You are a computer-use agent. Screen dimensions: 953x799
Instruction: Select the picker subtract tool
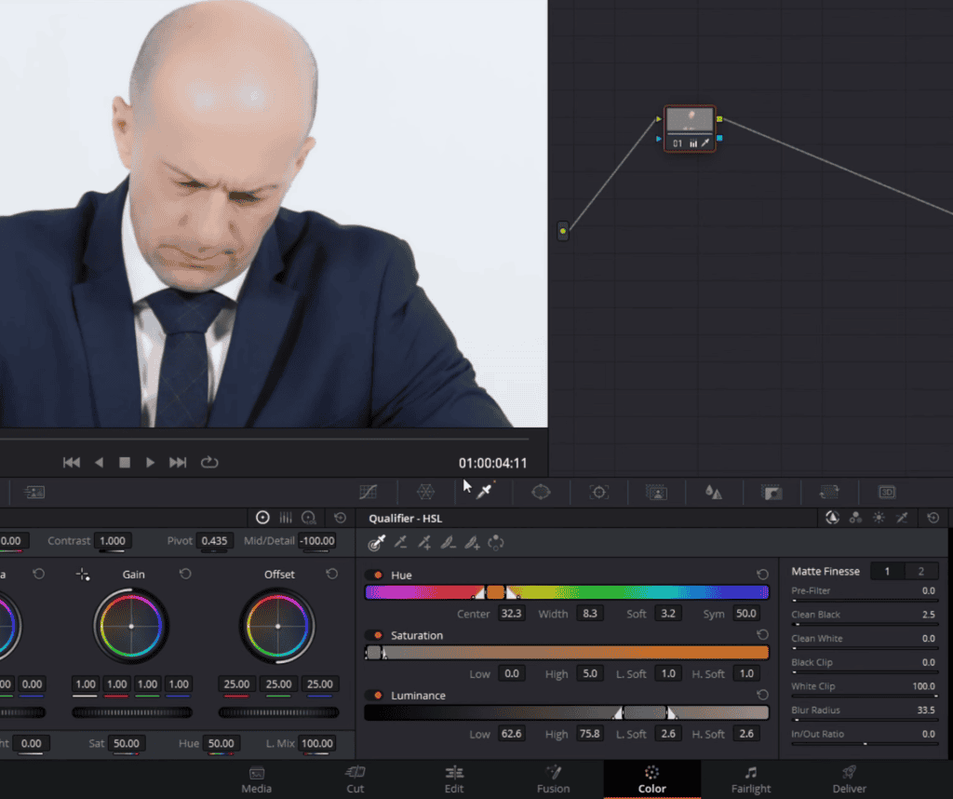click(x=400, y=542)
